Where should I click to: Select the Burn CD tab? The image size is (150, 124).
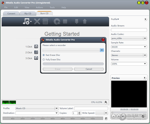(x=44, y=14)
